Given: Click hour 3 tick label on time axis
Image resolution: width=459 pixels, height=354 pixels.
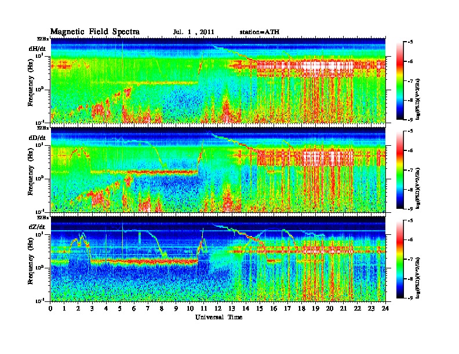Looking at the screenshot, I should pyautogui.click(x=92, y=308).
